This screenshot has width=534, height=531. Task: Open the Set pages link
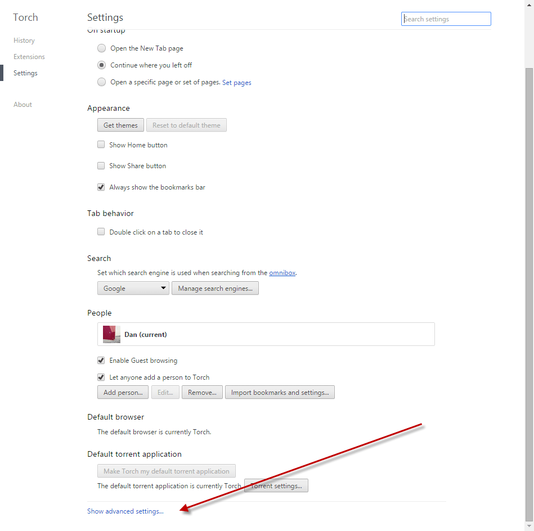point(237,83)
